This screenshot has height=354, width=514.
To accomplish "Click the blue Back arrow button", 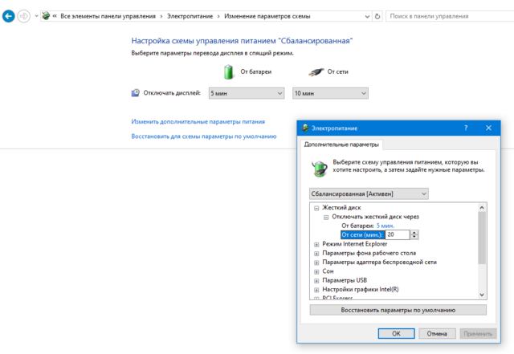I will tap(8, 15).
